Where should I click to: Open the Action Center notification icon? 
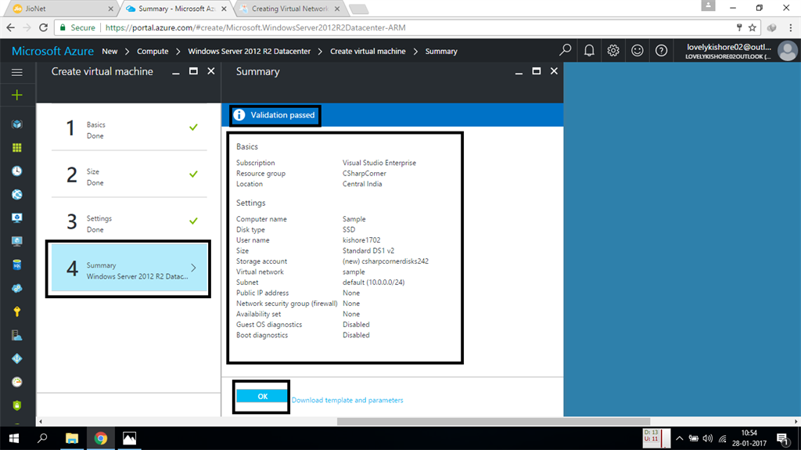pyautogui.click(x=782, y=438)
